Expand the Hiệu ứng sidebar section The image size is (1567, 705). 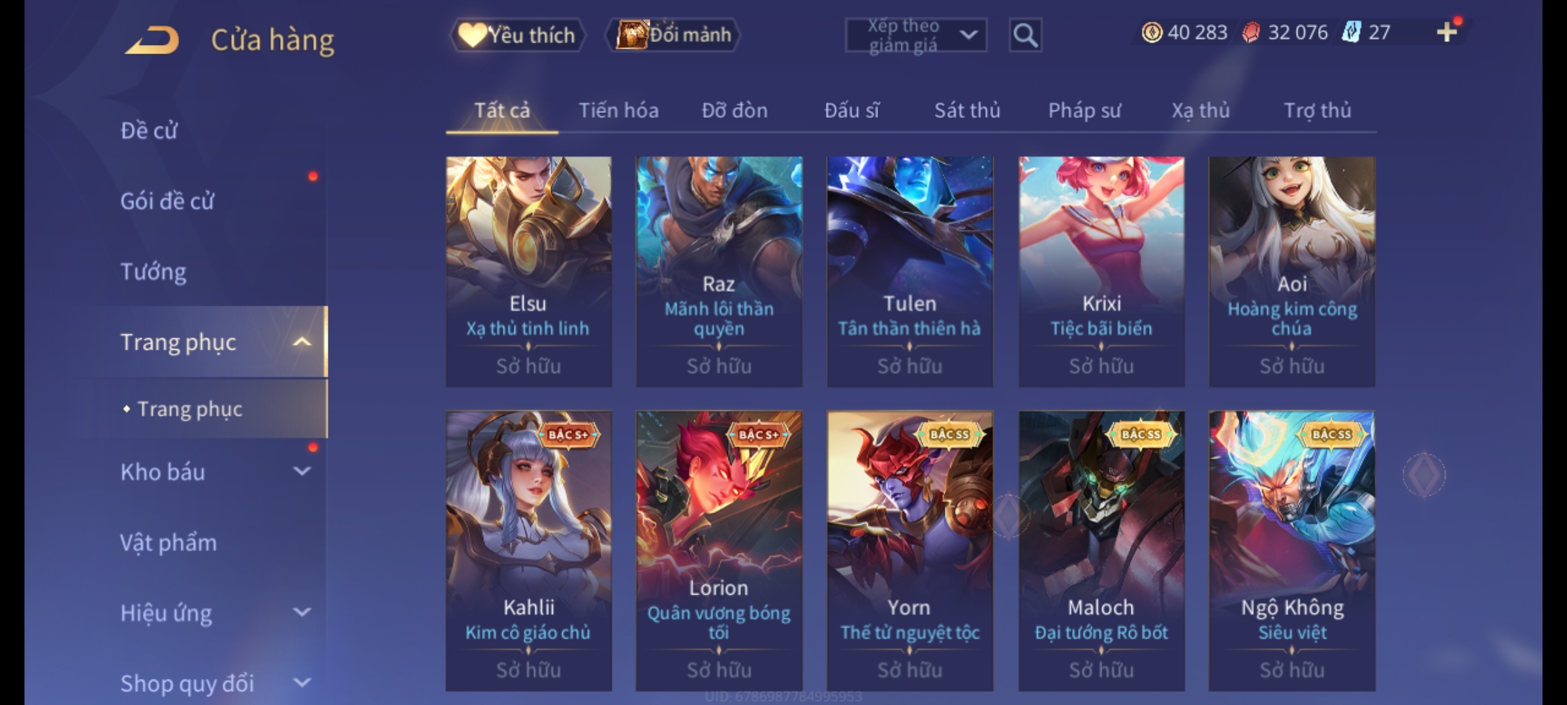tap(302, 612)
